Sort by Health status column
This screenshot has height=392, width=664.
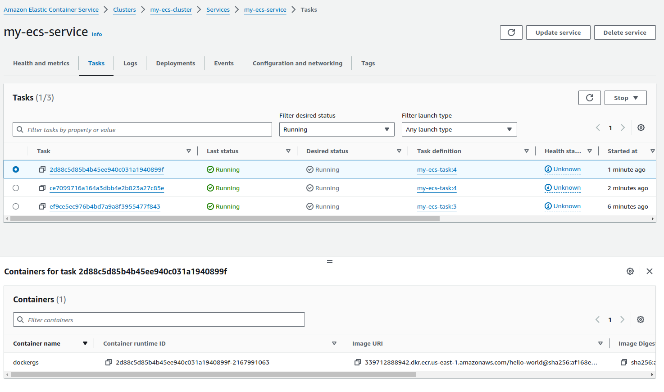pos(590,151)
